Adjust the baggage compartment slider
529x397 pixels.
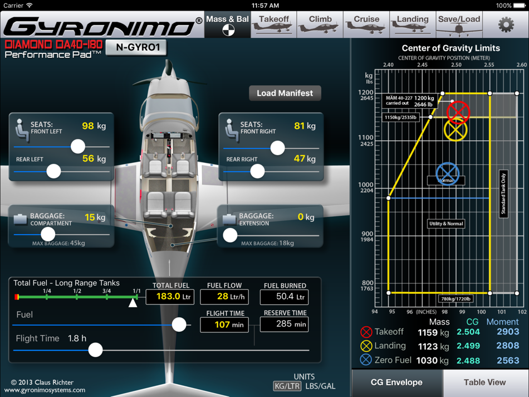[48, 234]
